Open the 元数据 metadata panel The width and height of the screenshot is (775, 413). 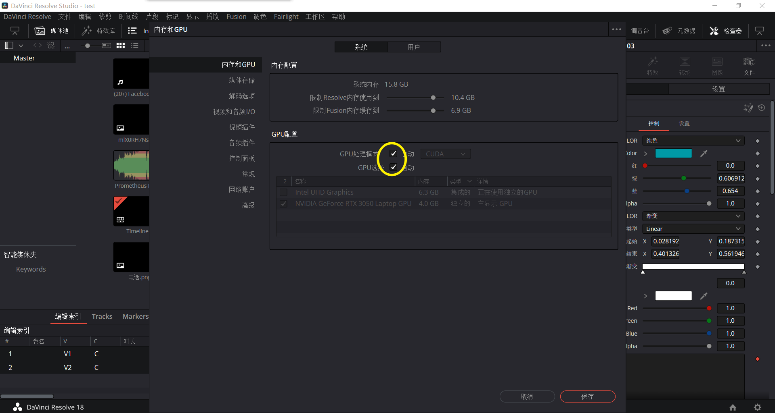[667, 31]
